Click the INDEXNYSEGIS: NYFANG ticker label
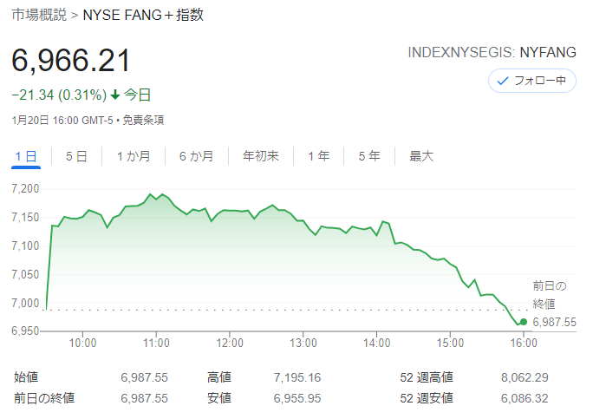This screenshot has height=419, width=593. point(492,52)
